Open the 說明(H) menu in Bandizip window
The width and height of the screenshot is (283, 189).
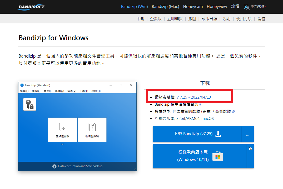(96, 91)
